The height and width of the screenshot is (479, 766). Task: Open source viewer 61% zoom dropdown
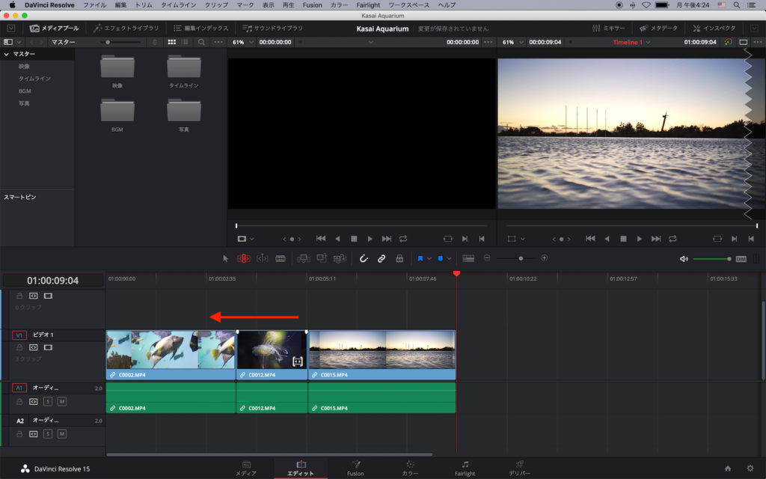[x=242, y=43]
